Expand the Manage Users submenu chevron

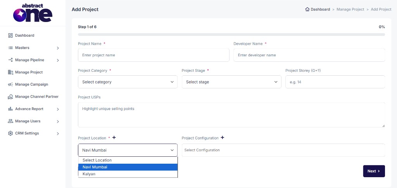point(58,122)
